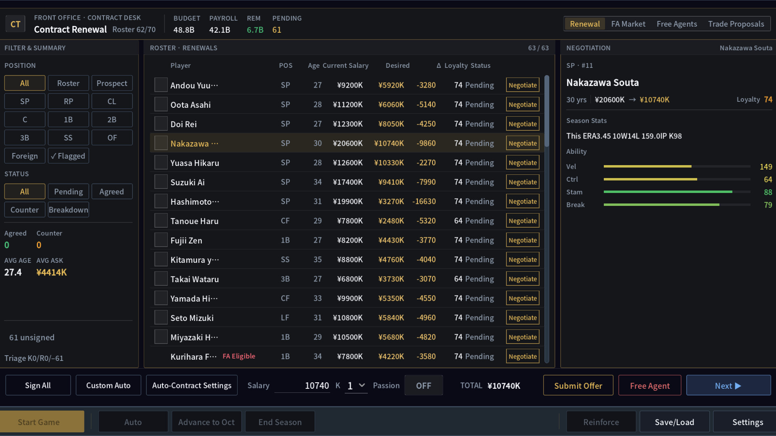
Task: Tick the Tanoue Haru checkbox
Action: pos(161,221)
